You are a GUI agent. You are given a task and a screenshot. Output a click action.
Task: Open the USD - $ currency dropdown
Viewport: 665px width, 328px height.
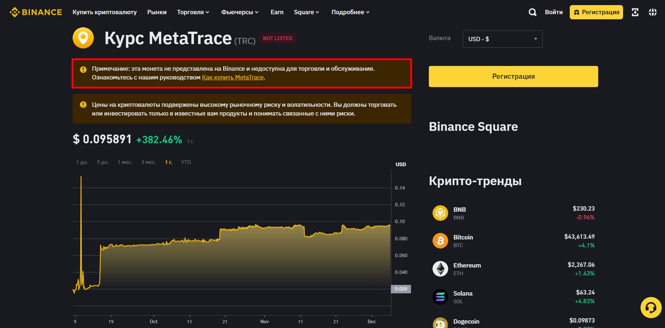(x=503, y=39)
